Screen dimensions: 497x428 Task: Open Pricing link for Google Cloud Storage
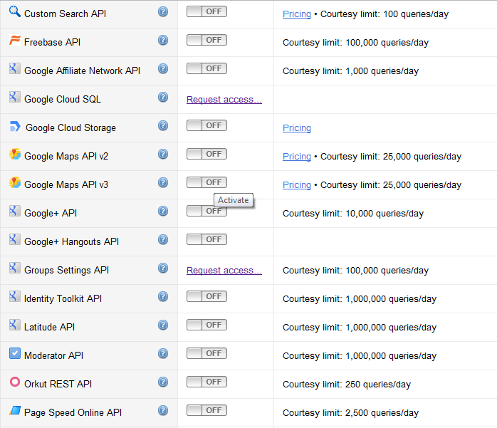[x=297, y=127]
